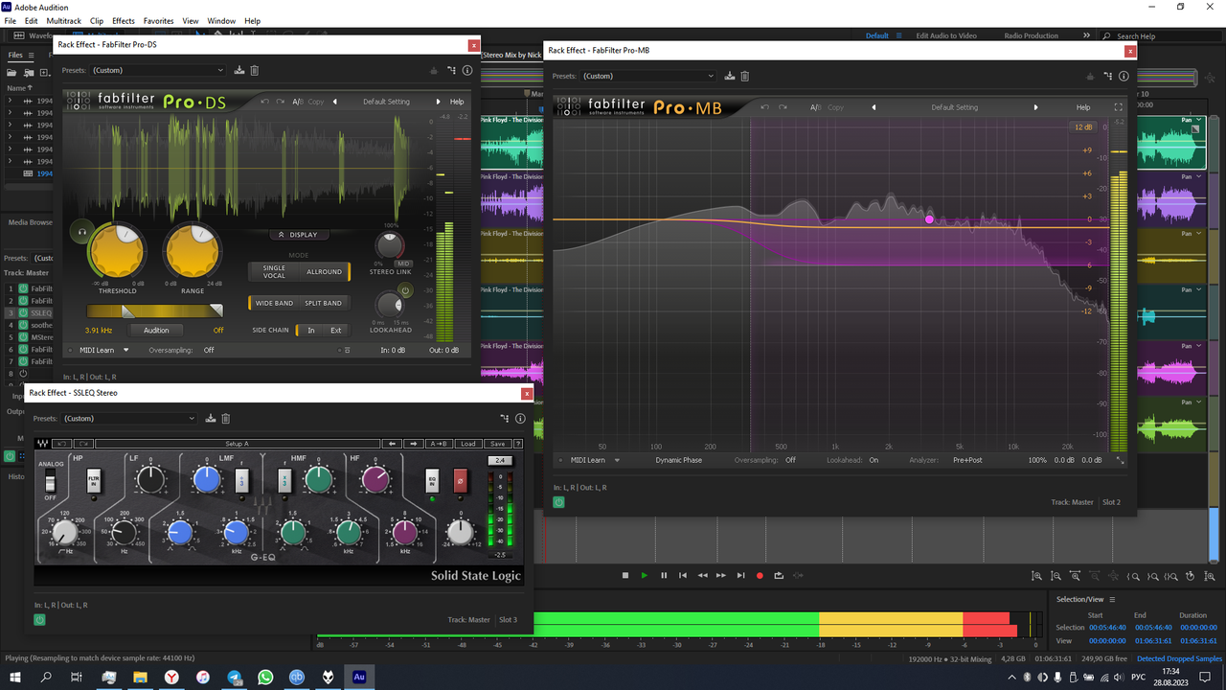This screenshot has height=690, width=1226.
Task: Click SSLEQ redo button
Action: coord(83,444)
